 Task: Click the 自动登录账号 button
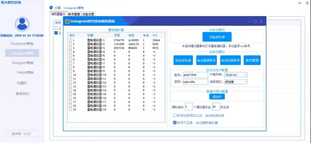click(x=206, y=60)
